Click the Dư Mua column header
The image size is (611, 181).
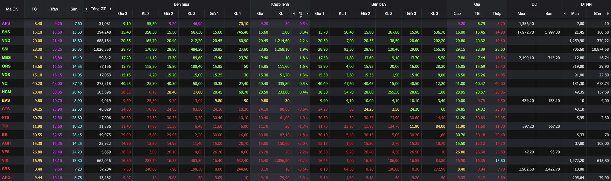click(521, 14)
